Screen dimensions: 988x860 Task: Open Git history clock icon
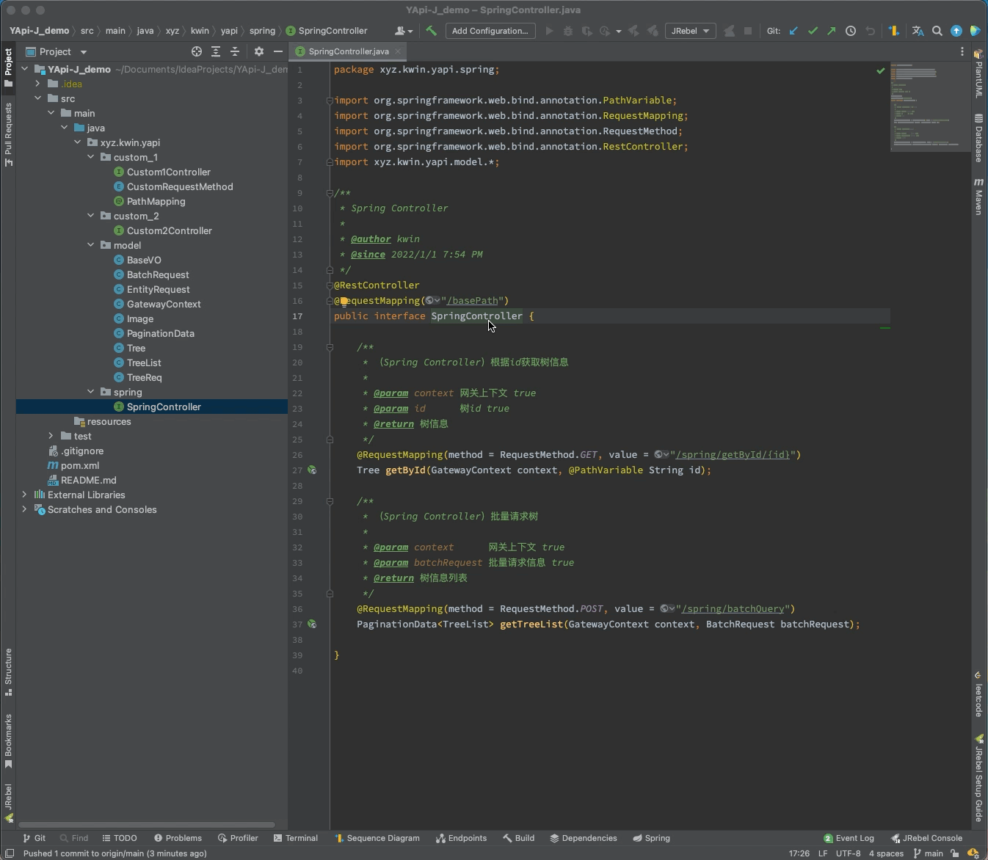click(851, 31)
